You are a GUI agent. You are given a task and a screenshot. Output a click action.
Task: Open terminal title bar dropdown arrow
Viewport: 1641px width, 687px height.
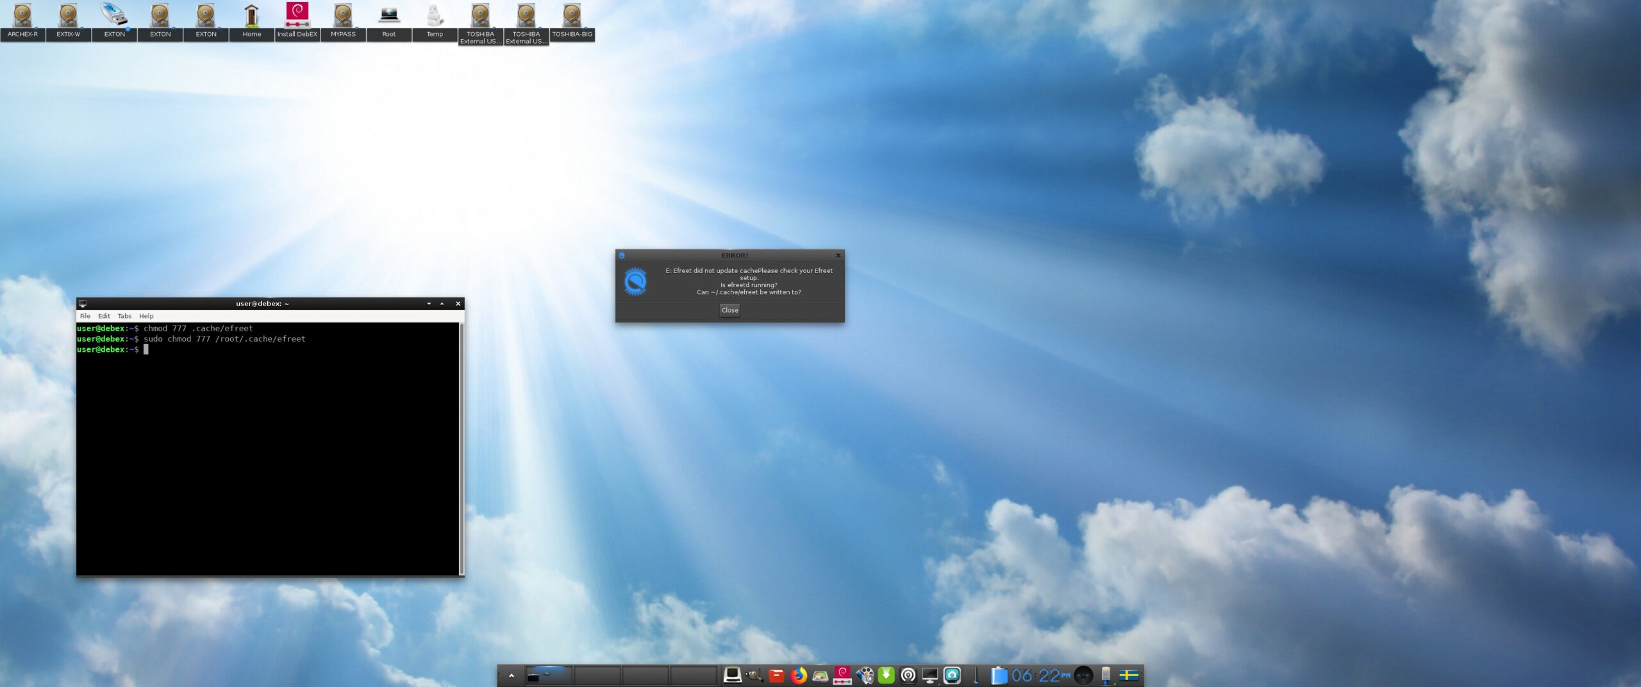coord(429,304)
